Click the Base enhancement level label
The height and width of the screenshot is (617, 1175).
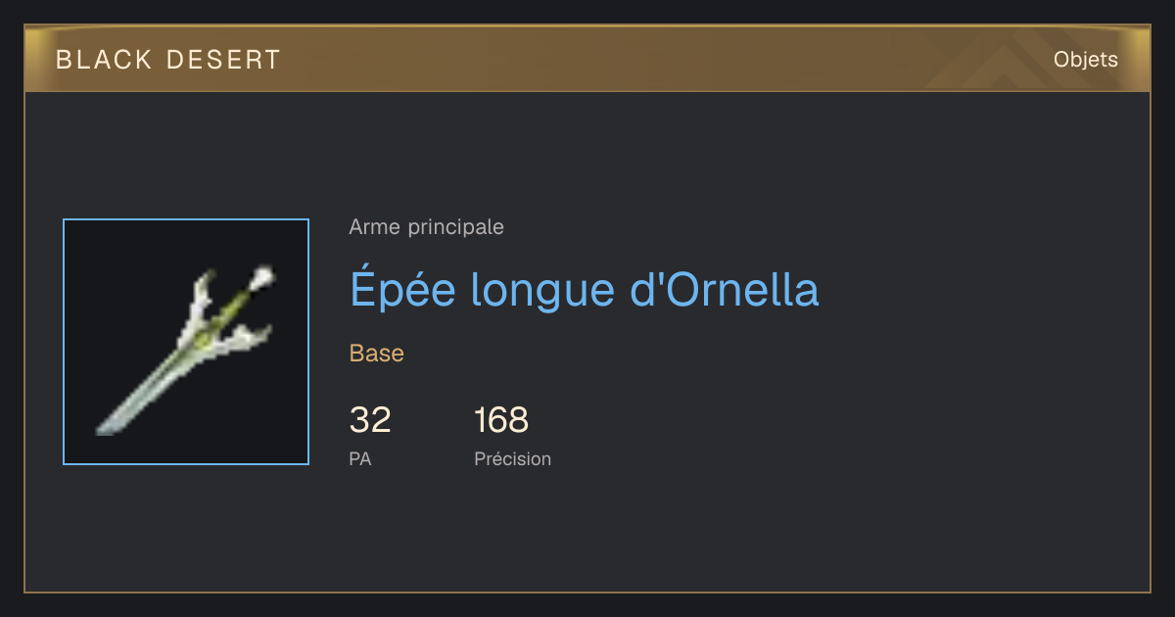click(x=377, y=354)
